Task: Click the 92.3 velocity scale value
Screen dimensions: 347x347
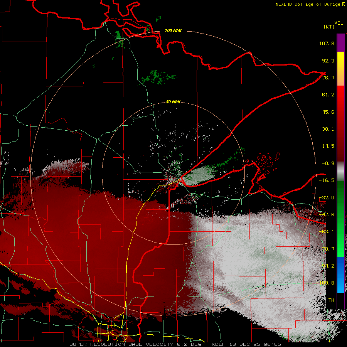Action: (x=328, y=61)
